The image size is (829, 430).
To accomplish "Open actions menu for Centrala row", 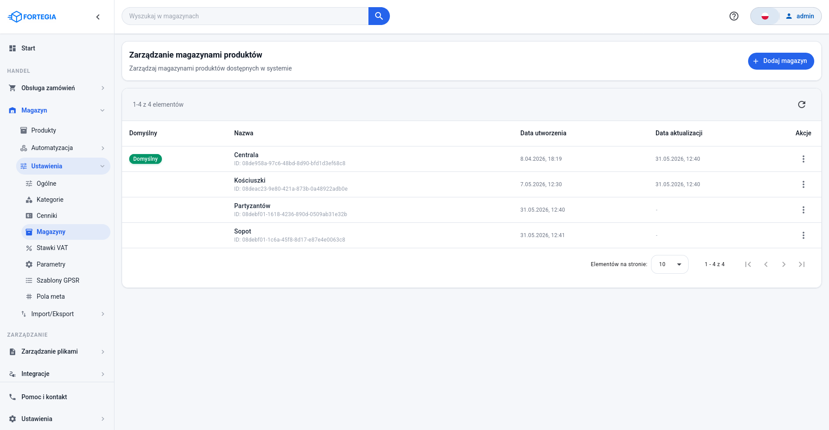I will pyautogui.click(x=804, y=159).
